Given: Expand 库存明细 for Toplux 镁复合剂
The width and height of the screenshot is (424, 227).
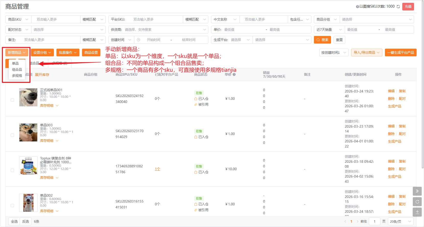Looking at the screenshot, I should 49,178.
